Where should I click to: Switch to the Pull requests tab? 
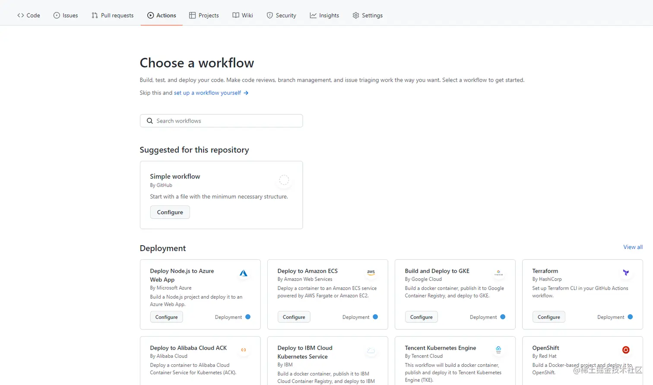(x=113, y=16)
